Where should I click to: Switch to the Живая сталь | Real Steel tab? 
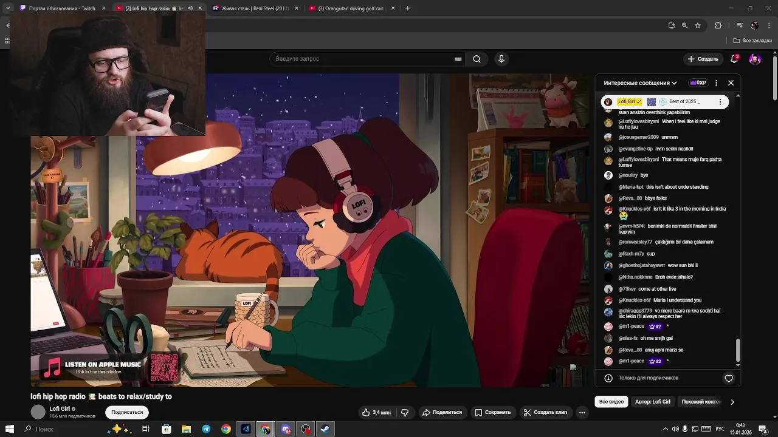click(x=255, y=8)
